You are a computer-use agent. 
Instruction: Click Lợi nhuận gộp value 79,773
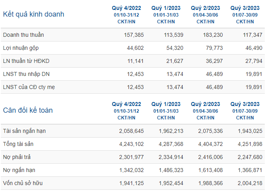(x=214, y=48)
